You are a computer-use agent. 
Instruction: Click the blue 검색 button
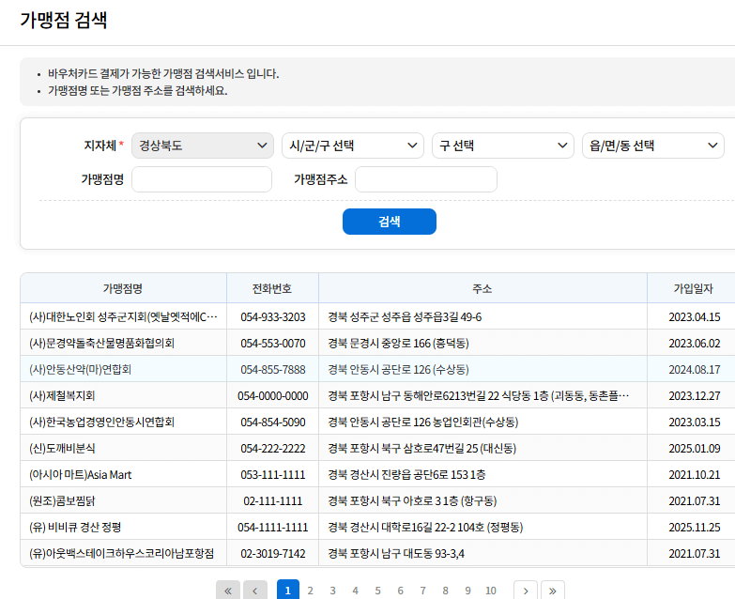389,222
